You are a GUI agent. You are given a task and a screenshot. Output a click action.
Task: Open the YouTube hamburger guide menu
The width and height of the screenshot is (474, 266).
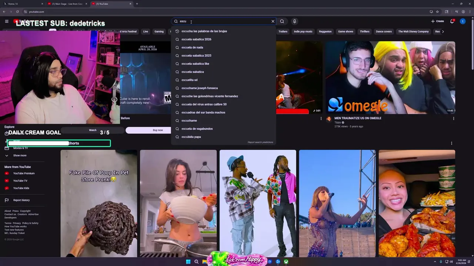pyautogui.click(x=7, y=21)
